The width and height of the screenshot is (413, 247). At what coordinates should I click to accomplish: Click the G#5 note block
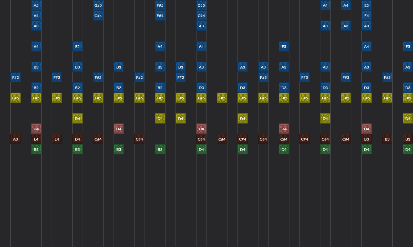[x=98, y=5]
